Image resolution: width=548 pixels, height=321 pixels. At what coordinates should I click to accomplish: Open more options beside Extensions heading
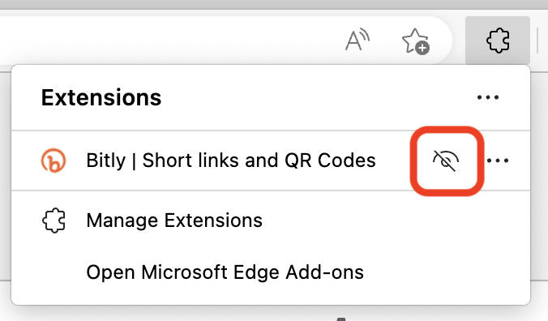(488, 97)
